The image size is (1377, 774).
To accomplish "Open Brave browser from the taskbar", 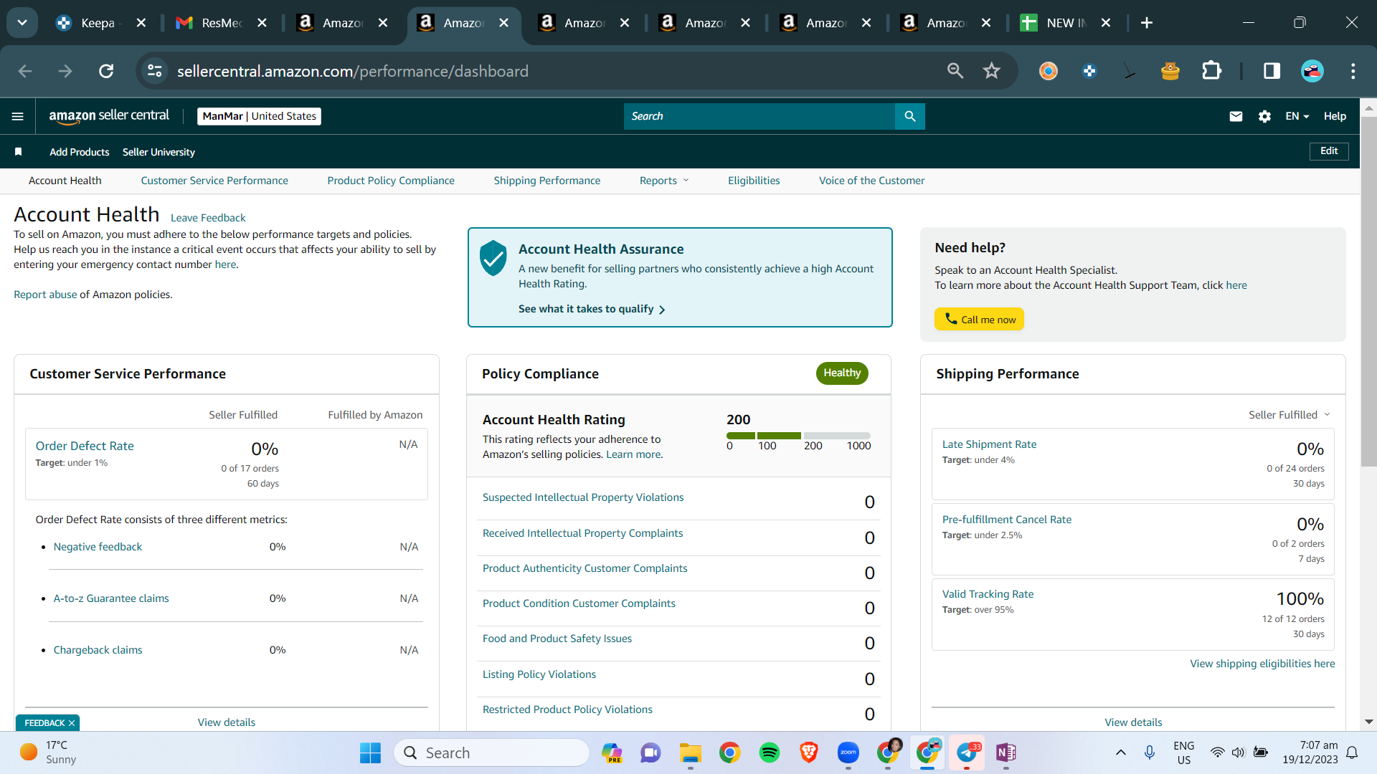I will pyautogui.click(x=809, y=752).
